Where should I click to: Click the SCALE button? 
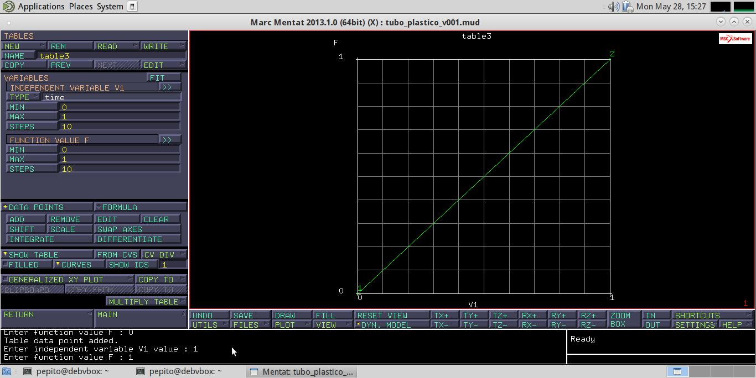(x=70, y=229)
